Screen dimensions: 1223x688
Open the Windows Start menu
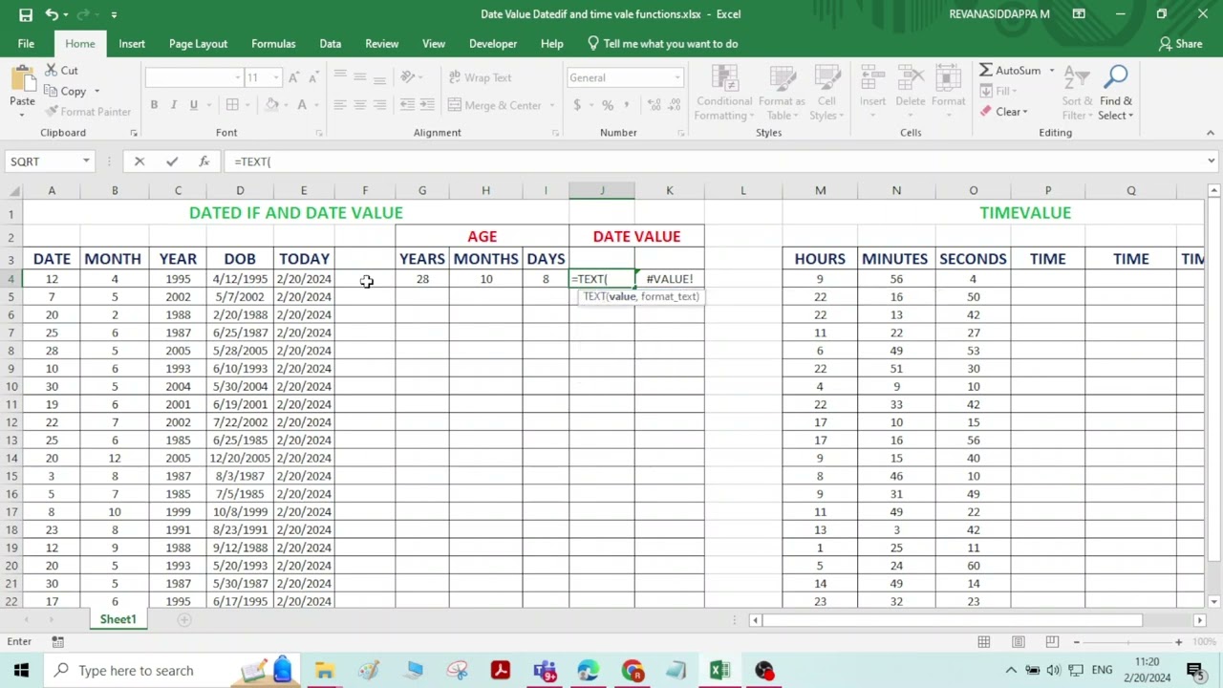[21, 671]
